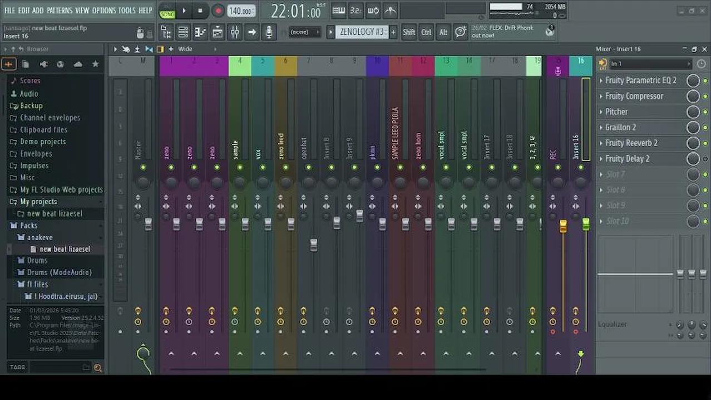Open the pattern selector (none) dropdown
This screenshot has width=711, height=400.
click(x=304, y=32)
